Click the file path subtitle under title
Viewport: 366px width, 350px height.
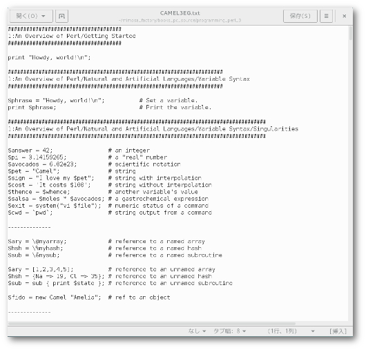click(180, 21)
